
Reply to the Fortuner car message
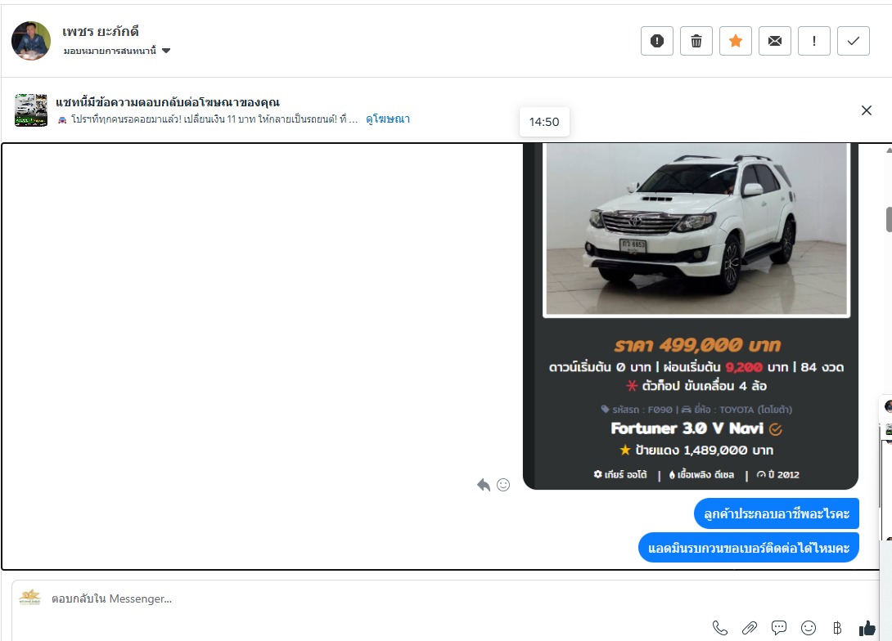[483, 485]
